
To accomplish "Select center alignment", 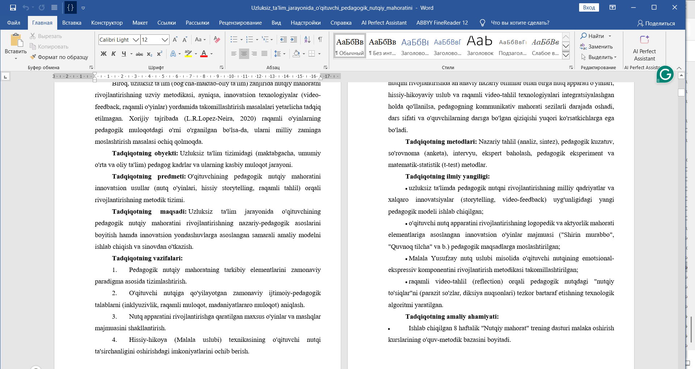I will 244,54.
